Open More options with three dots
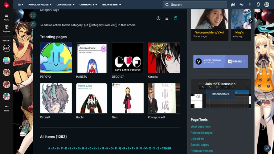The width and height of the screenshot is (274, 154). click(x=7, y=108)
